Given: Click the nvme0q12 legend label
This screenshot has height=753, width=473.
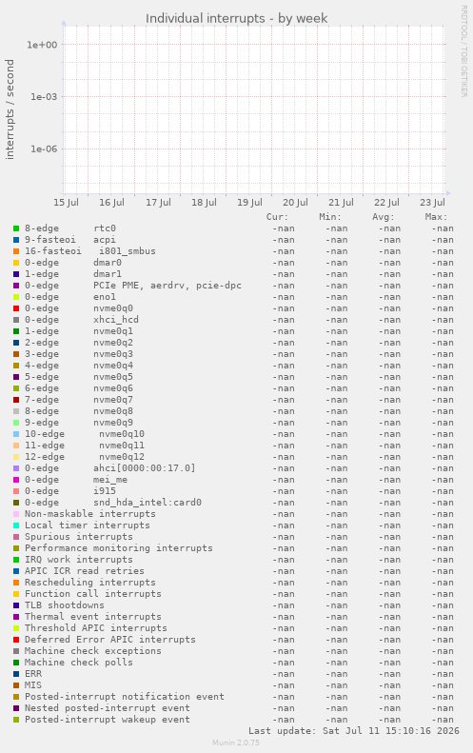Looking at the screenshot, I should pos(122,457).
